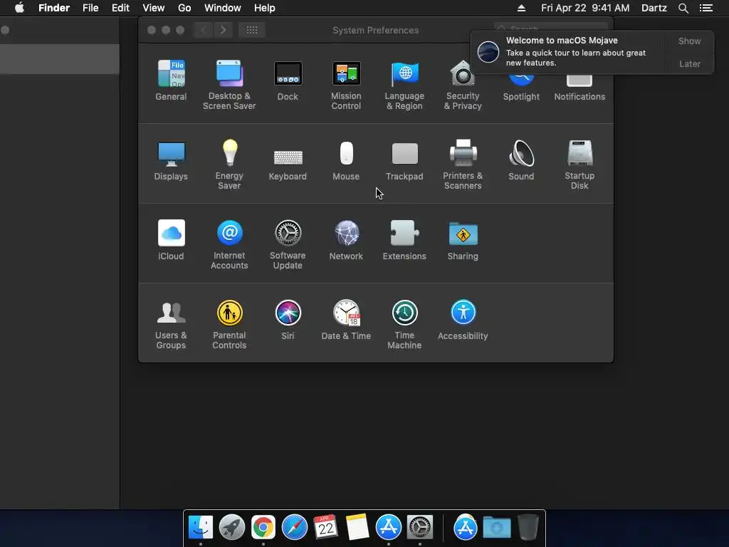Launch Google Chrome from the Dock

[x=263, y=528]
